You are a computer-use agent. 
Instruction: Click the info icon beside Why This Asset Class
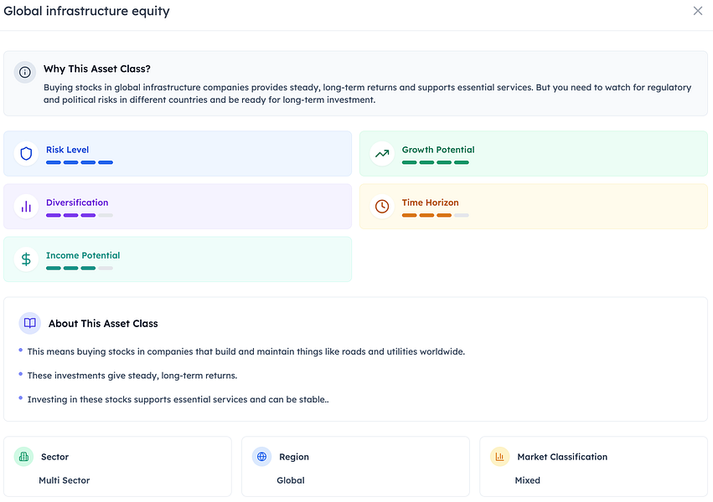pos(25,72)
